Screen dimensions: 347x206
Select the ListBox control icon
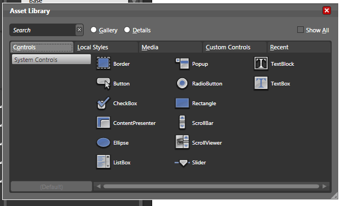(x=103, y=162)
